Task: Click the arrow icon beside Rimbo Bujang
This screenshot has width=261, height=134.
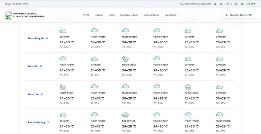Action: [48, 123]
